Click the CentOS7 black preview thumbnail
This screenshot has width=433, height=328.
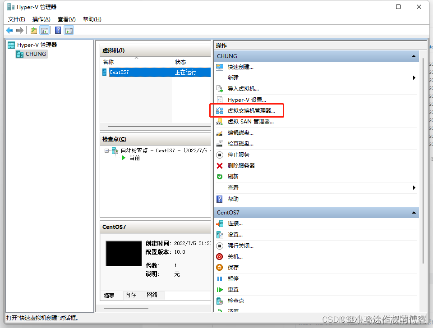point(124,254)
